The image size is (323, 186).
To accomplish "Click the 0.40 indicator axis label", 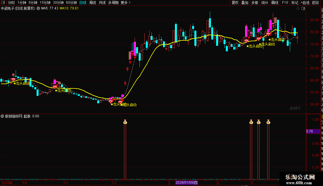I will point(316,155).
